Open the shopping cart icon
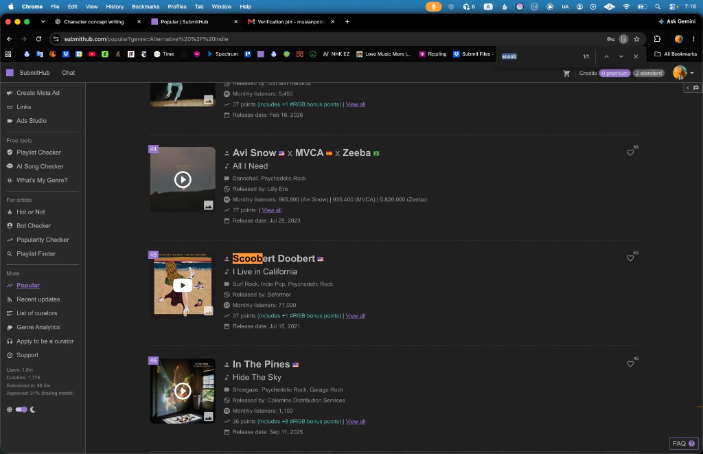This screenshot has height=454, width=703. tap(566, 73)
